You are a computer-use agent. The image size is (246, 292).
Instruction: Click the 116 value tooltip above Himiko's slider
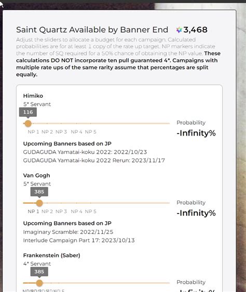[x=28, y=112]
